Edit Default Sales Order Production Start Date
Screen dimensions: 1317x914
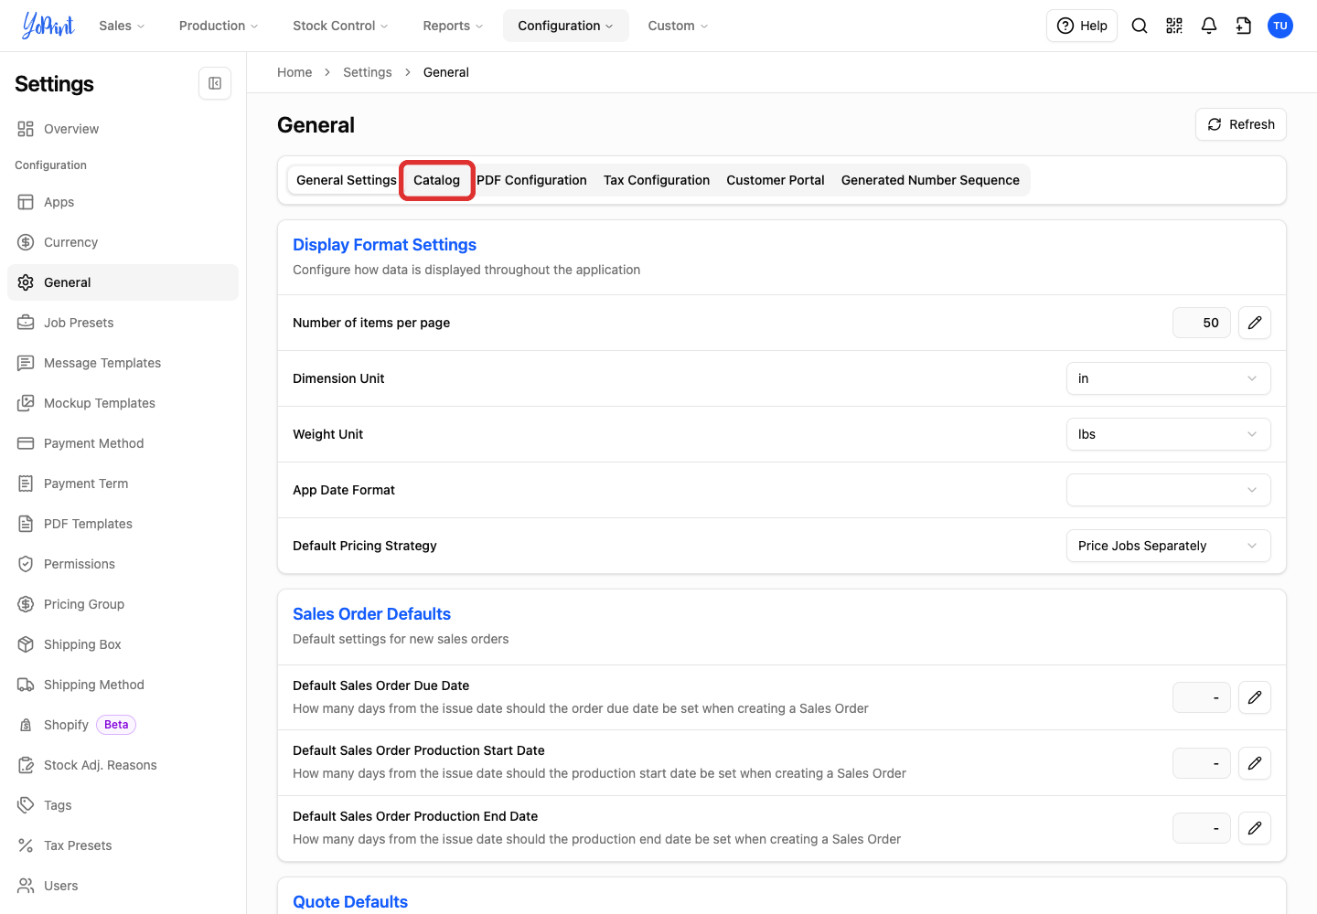tap(1255, 763)
